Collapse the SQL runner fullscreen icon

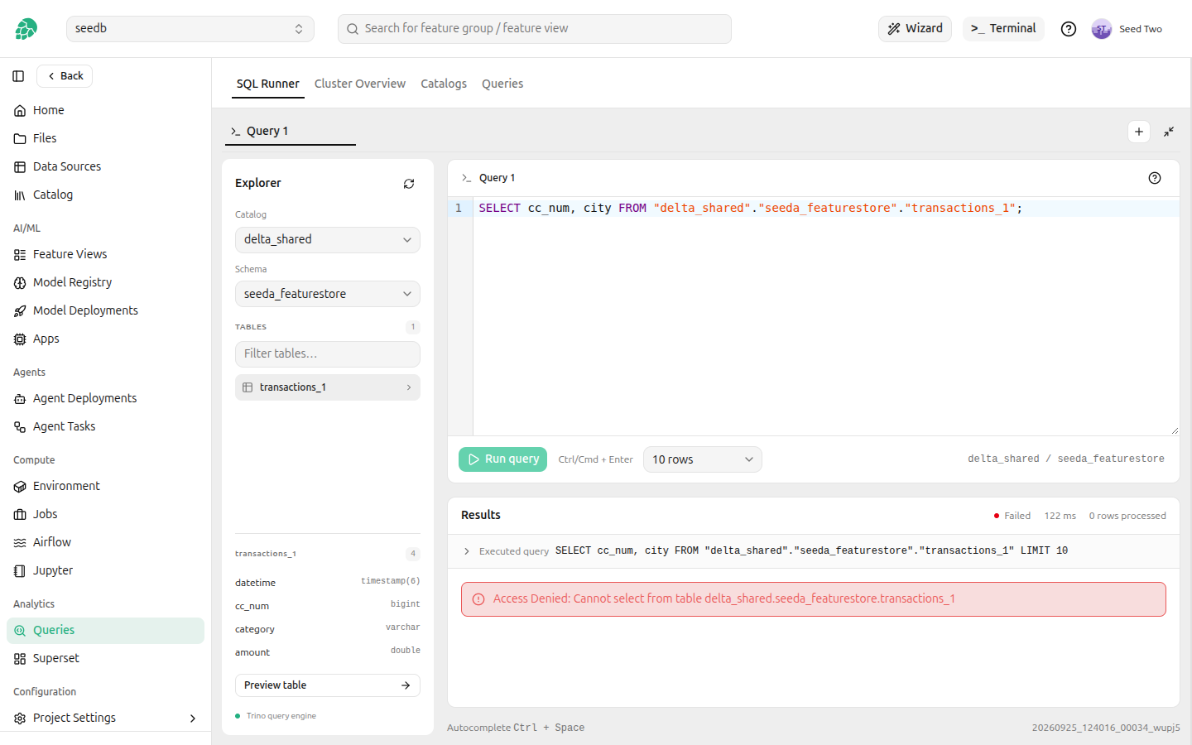1169,132
